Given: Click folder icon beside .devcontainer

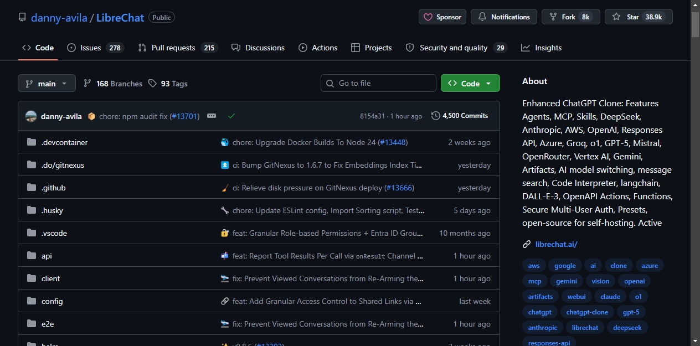Looking at the screenshot, I should coord(31,142).
